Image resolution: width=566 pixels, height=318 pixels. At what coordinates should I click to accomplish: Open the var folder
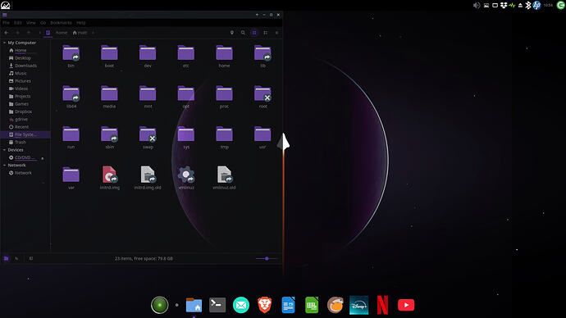71,175
